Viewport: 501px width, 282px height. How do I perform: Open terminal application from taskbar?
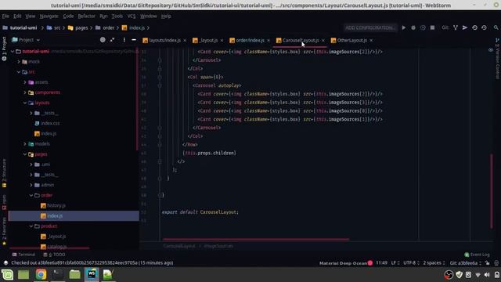[x=58, y=275]
